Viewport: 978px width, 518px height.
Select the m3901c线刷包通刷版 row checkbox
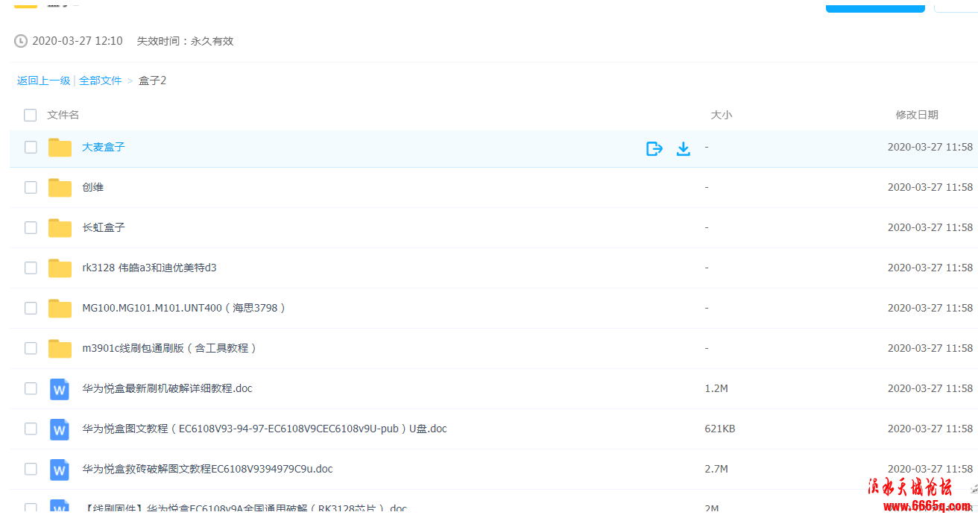pos(31,348)
